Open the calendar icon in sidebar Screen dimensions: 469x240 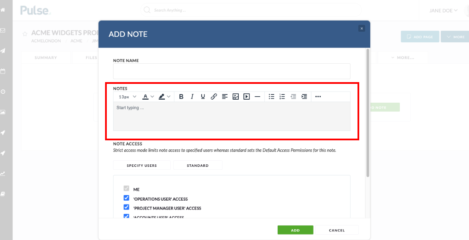coord(3,71)
